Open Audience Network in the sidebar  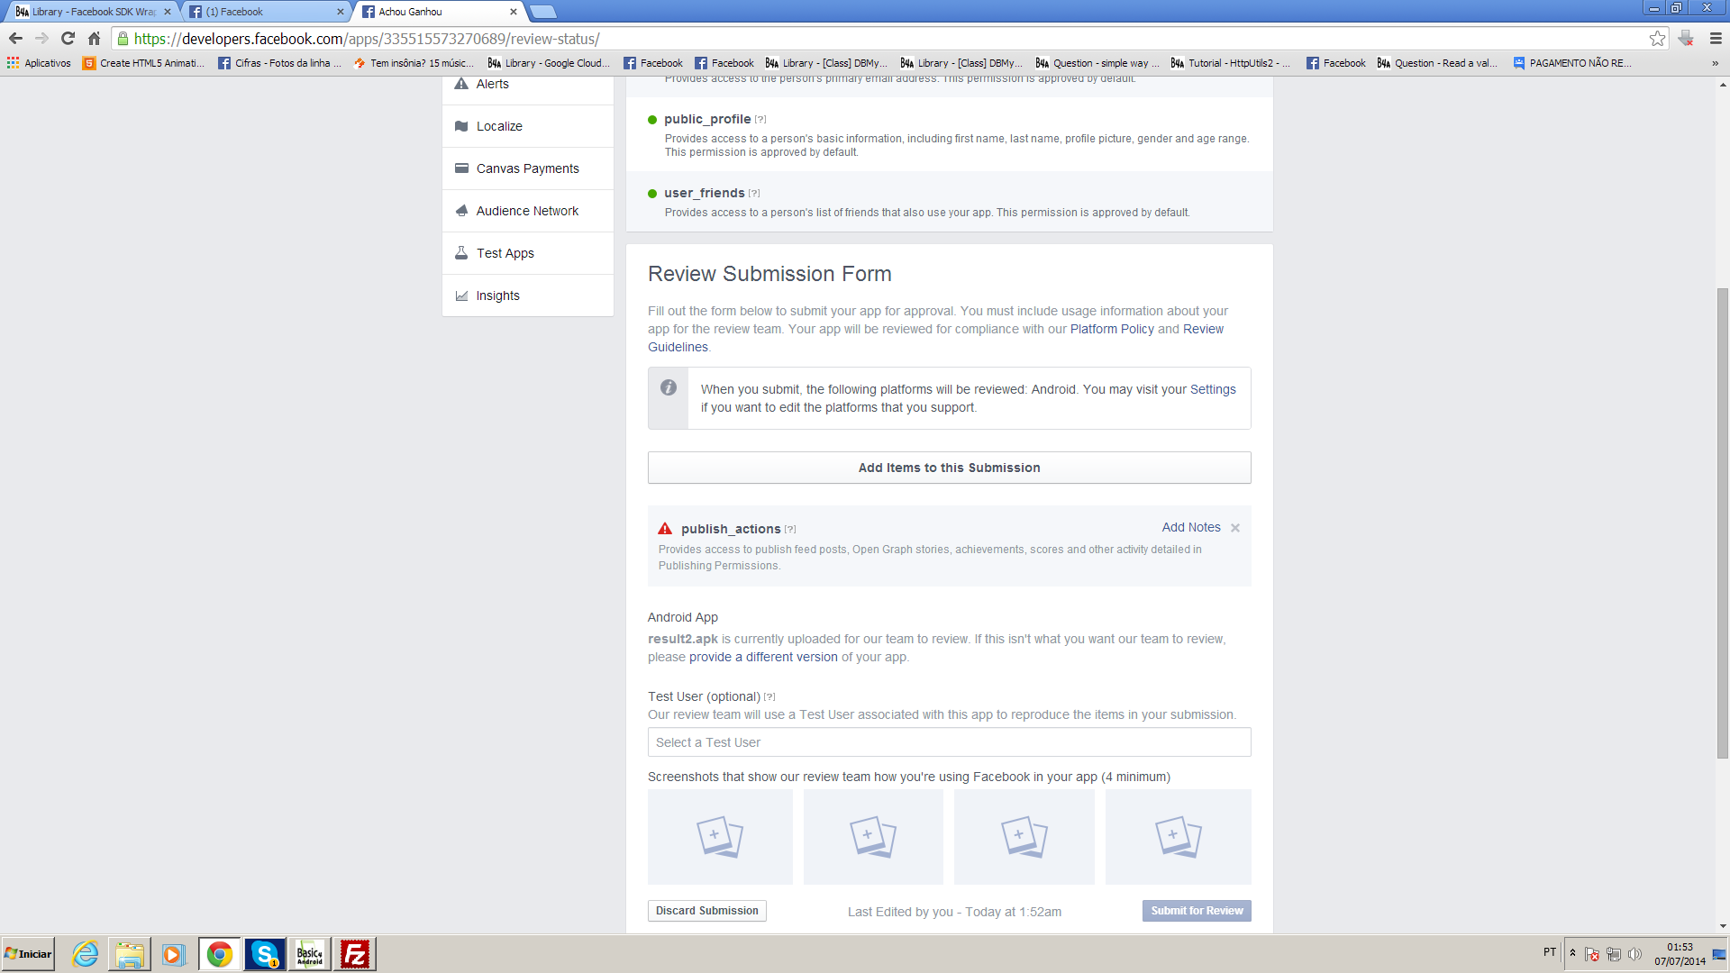(x=528, y=211)
